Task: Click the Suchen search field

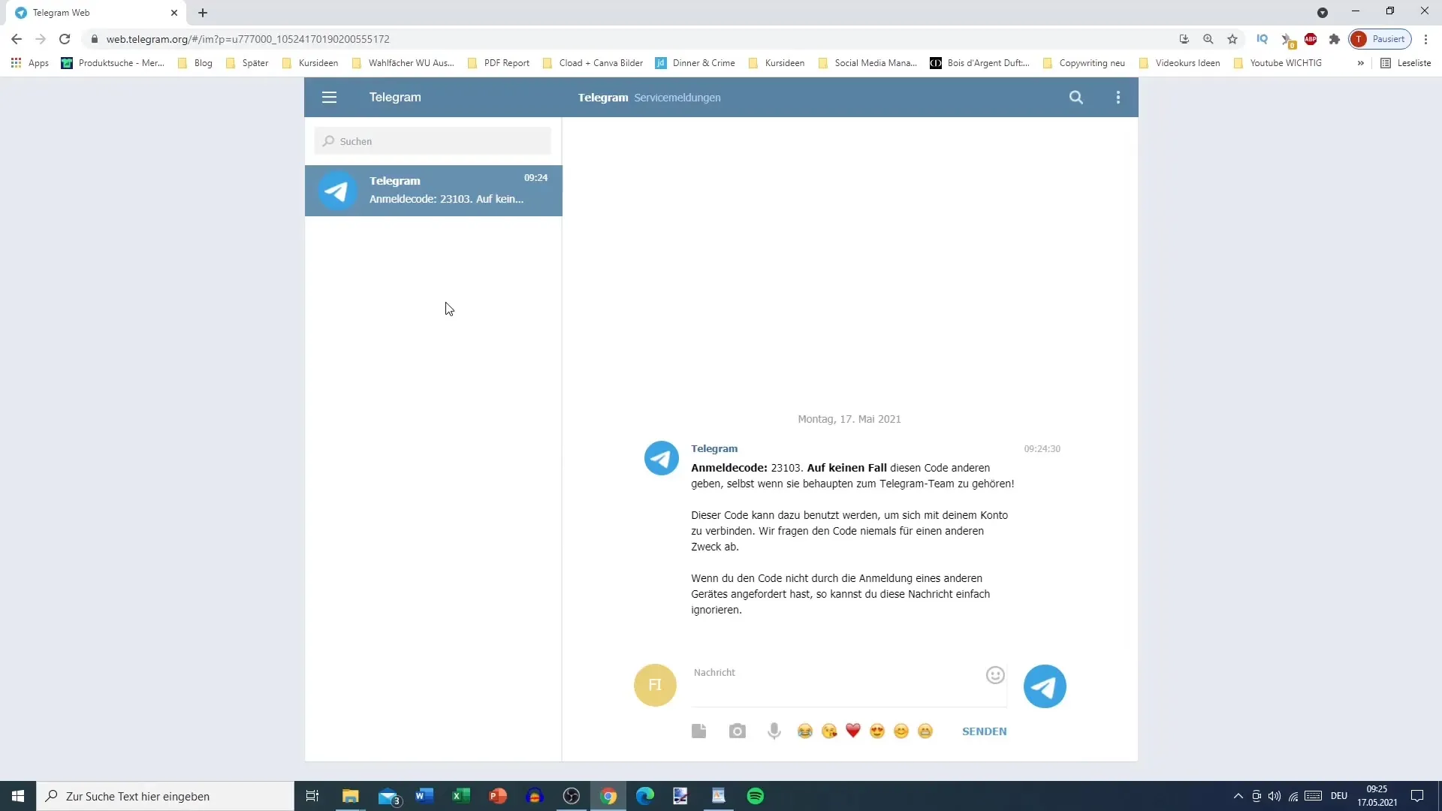Action: point(433,141)
